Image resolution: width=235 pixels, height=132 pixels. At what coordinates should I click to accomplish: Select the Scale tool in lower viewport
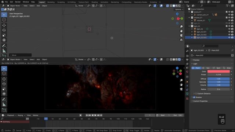(x=4, y=89)
